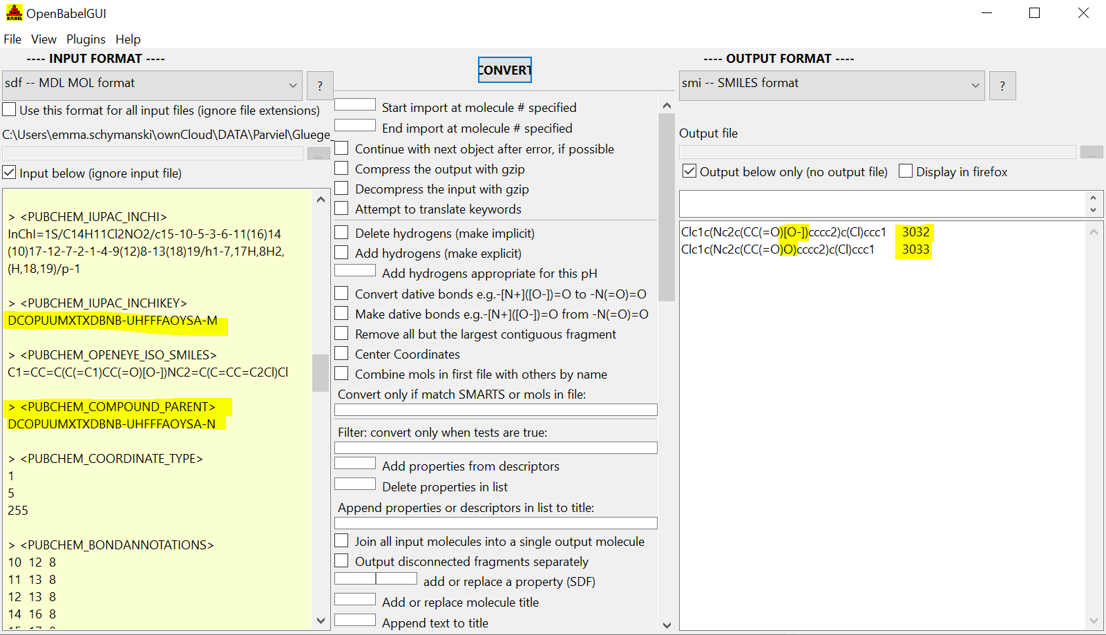The width and height of the screenshot is (1106, 635).
Task: Open the File menu
Action: [12, 39]
